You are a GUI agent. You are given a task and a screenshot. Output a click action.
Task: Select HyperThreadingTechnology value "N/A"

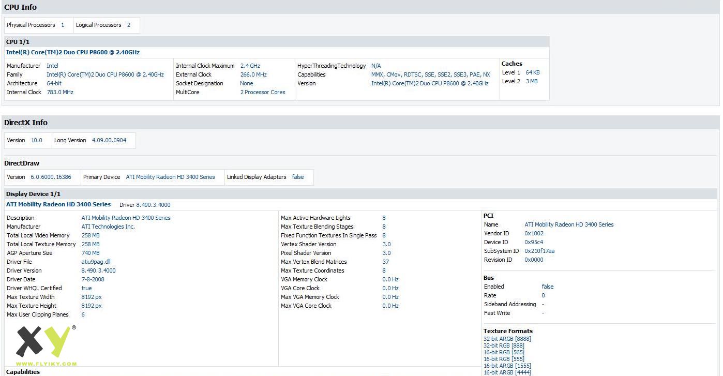376,66
